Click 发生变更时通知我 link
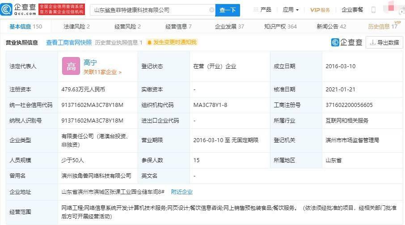The height and width of the screenshot is (225, 405). [175, 42]
